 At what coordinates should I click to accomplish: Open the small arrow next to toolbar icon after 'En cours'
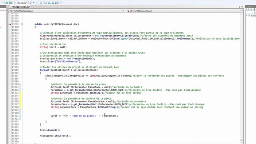(x=34, y=3)
